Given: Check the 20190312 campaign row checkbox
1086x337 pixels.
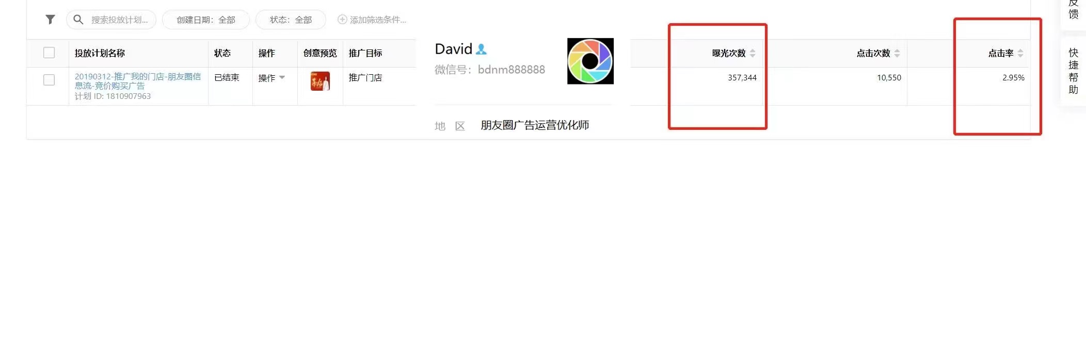Looking at the screenshot, I should click(x=49, y=80).
